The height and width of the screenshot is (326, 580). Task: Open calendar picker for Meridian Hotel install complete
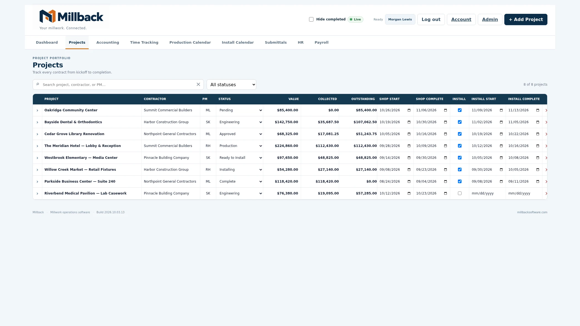pyautogui.click(x=538, y=146)
